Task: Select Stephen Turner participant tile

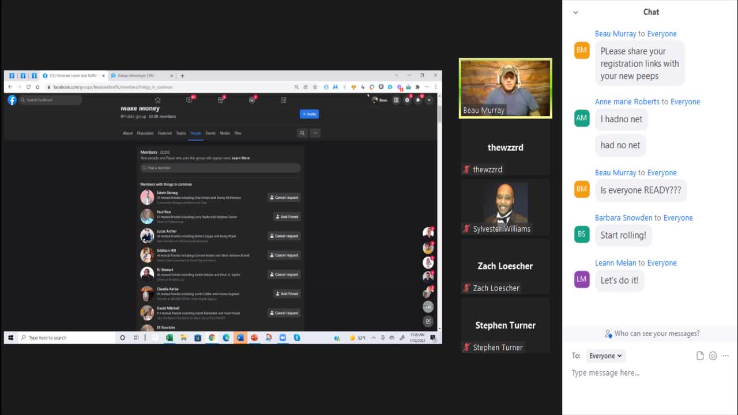Action: point(506,326)
